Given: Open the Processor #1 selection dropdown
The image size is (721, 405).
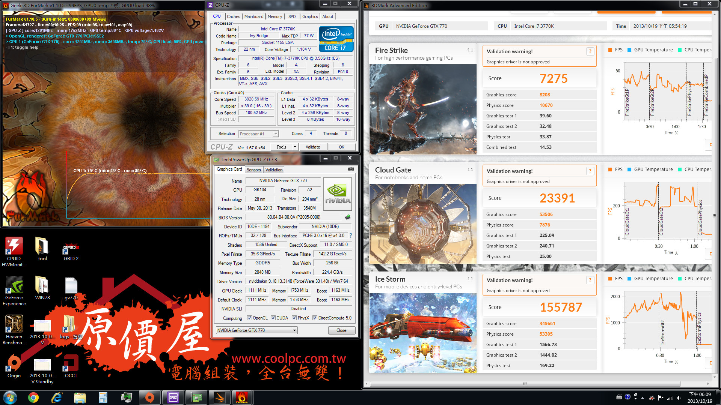Looking at the screenshot, I should 258,134.
